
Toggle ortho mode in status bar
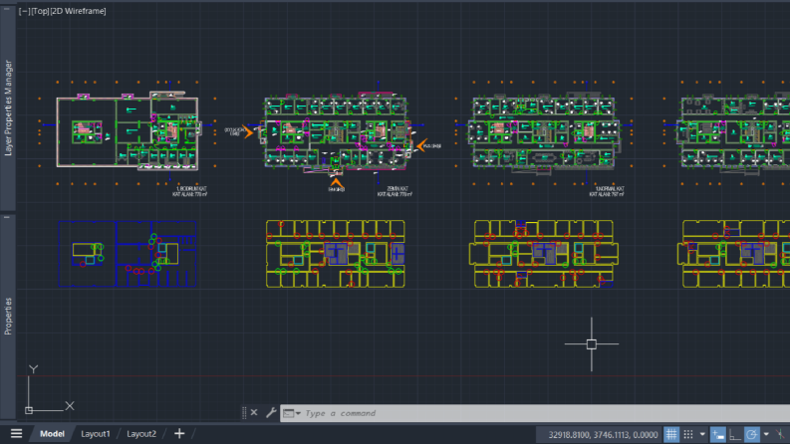coord(735,434)
